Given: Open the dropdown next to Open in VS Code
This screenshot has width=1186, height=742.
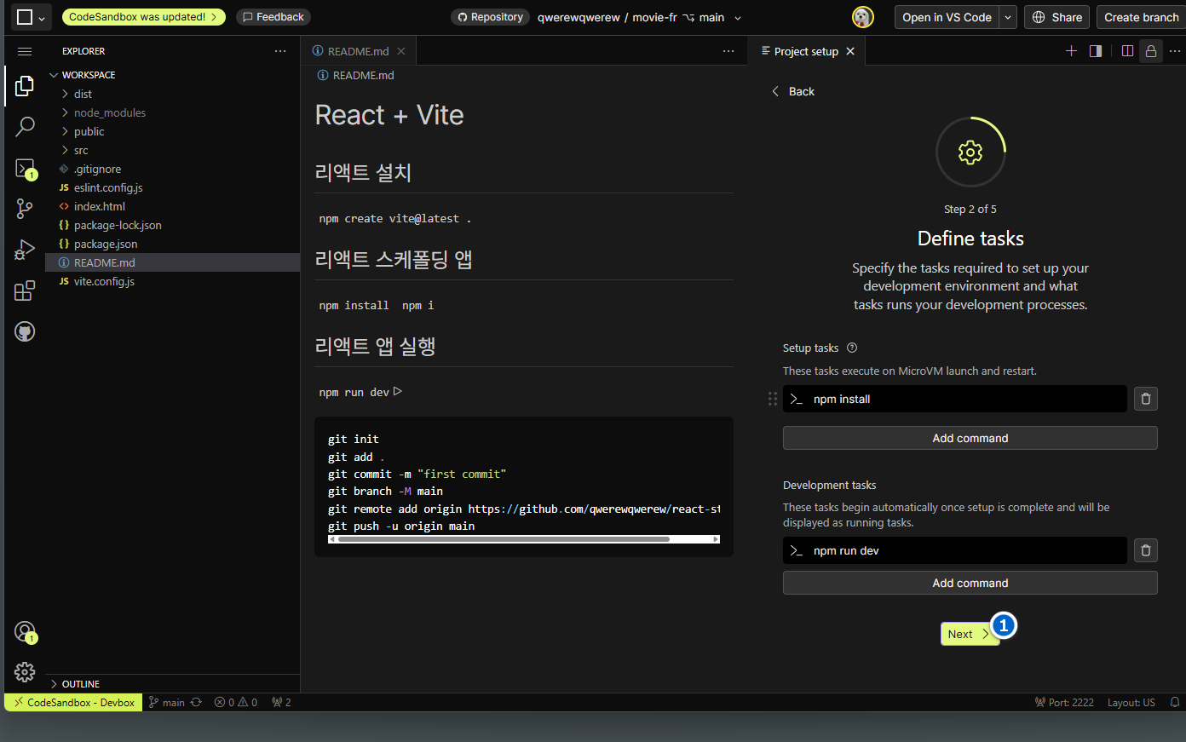Looking at the screenshot, I should [x=1009, y=17].
